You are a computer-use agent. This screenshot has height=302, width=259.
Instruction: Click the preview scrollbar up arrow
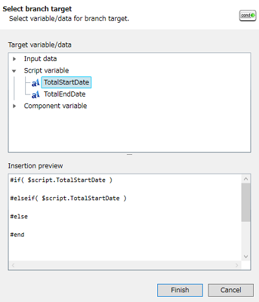246,179
